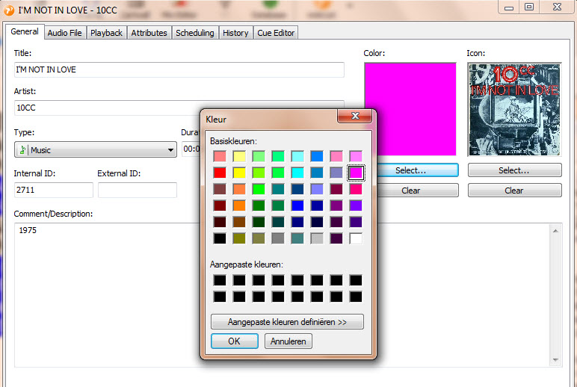Image resolution: width=577 pixels, height=387 pixels.
Task: Close the Kleur color dialog
Action: (x=355, y=117)
